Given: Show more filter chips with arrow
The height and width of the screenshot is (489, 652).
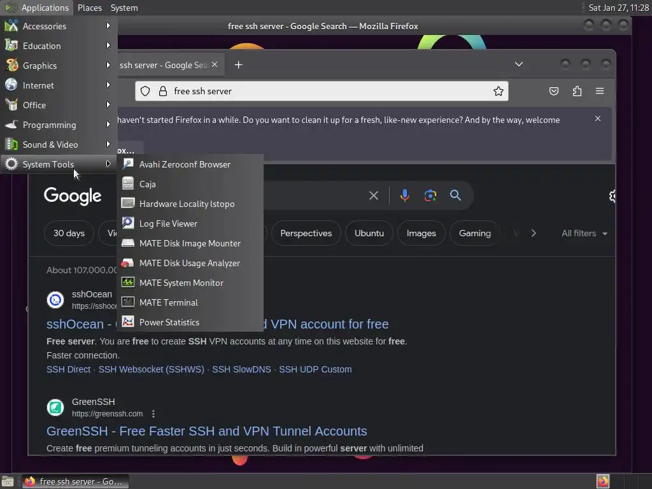Looking at the screenshot, I should pyautogui.click(x=534, y=233).
